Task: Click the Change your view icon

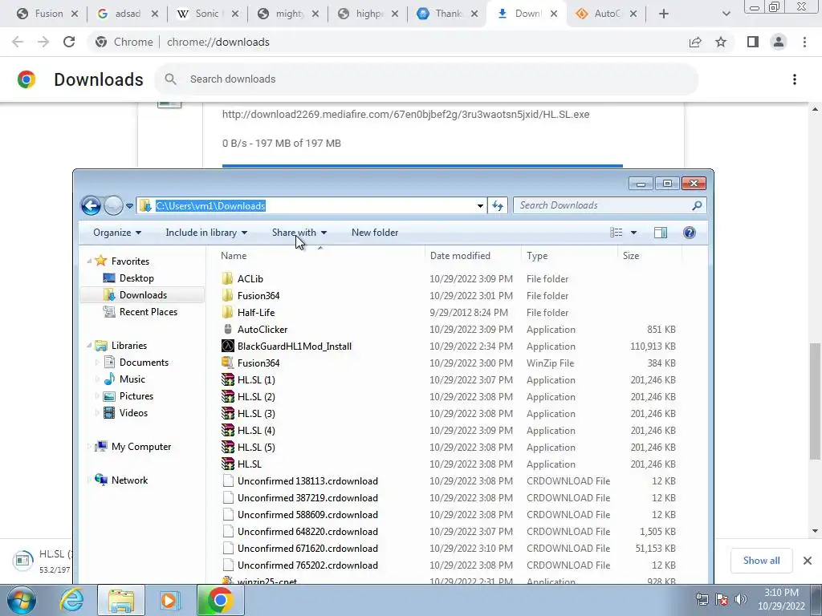Action: click(616, 233)
